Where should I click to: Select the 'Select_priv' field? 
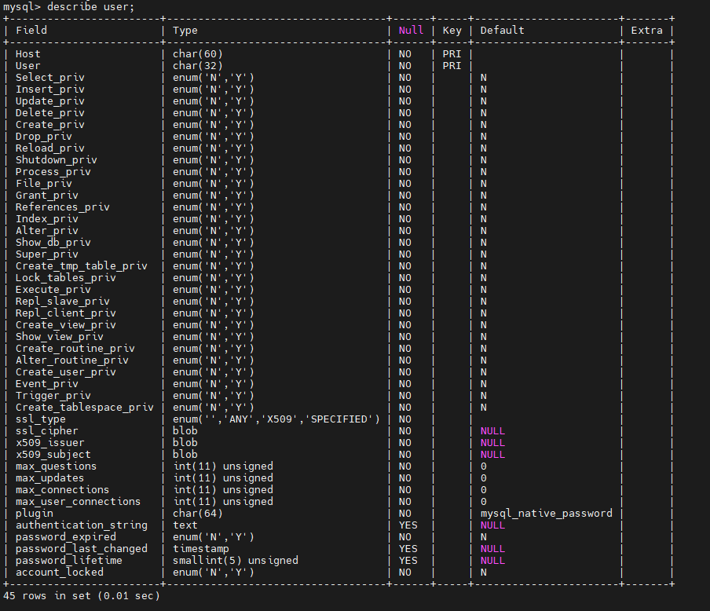[49, 78]
